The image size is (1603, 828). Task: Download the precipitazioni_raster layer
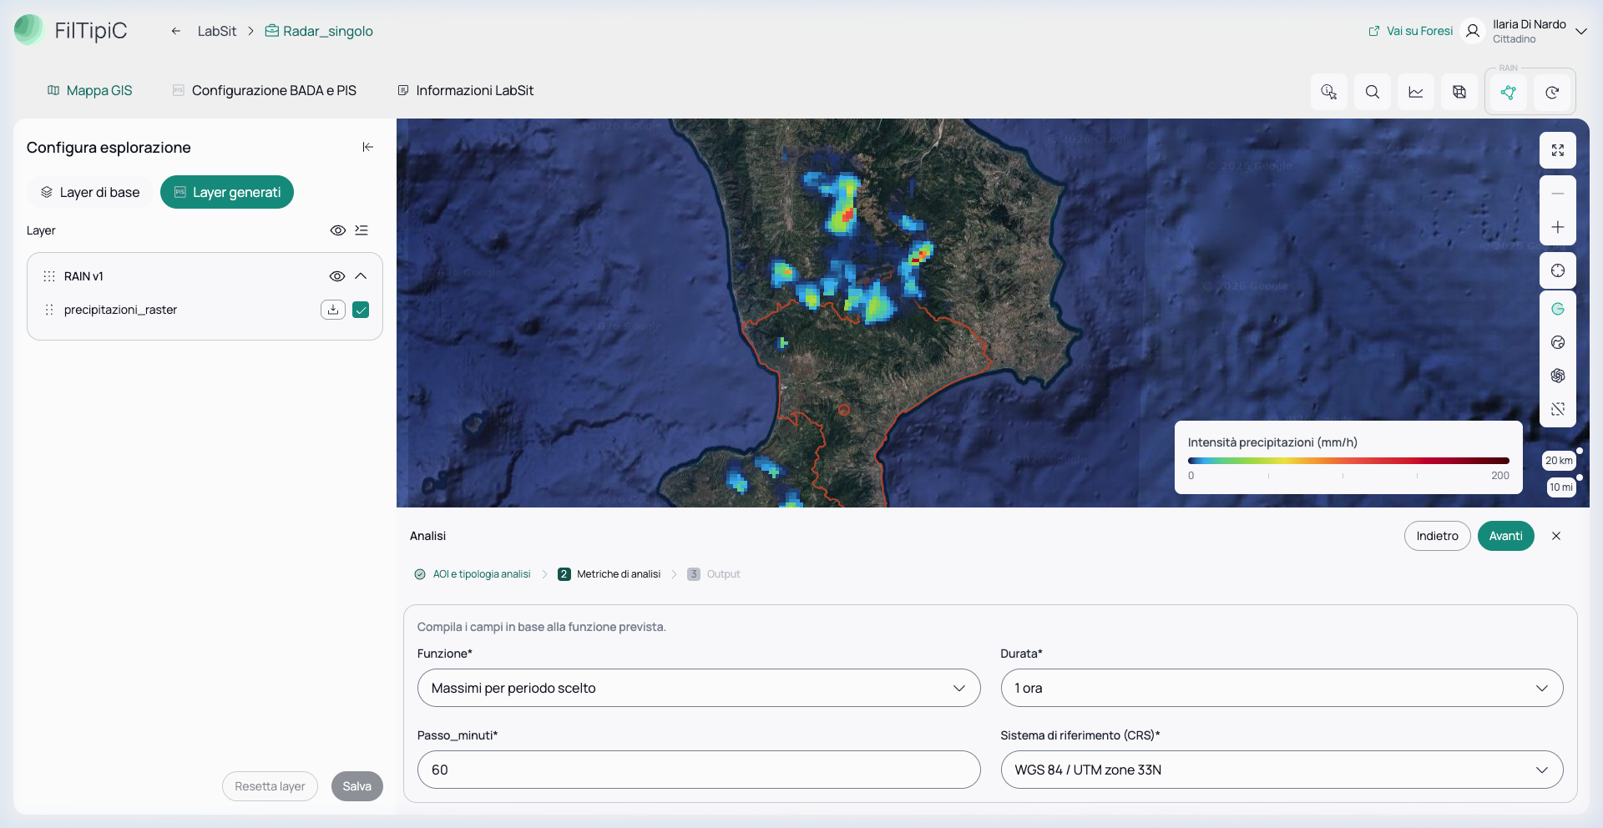[333, 310]
